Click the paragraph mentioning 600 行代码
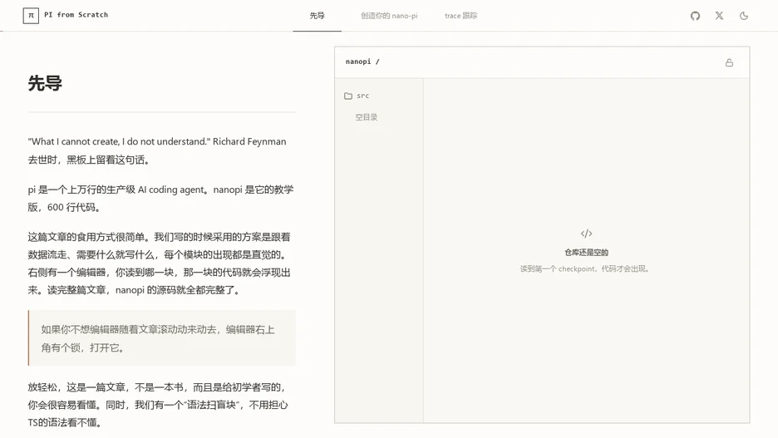The height and width of the screenshot is (438, 778). 160,199
